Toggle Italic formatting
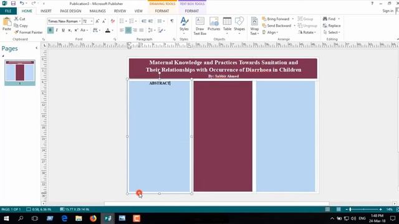 (57, 30)
